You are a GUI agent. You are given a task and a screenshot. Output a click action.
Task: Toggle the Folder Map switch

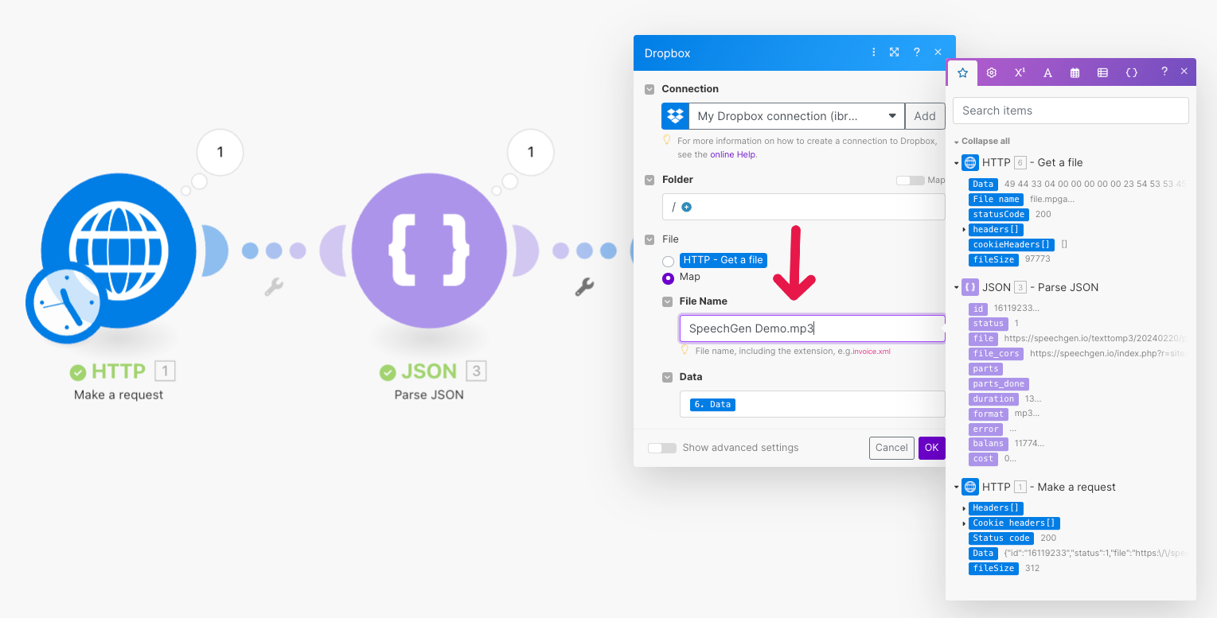coord(910,181)
